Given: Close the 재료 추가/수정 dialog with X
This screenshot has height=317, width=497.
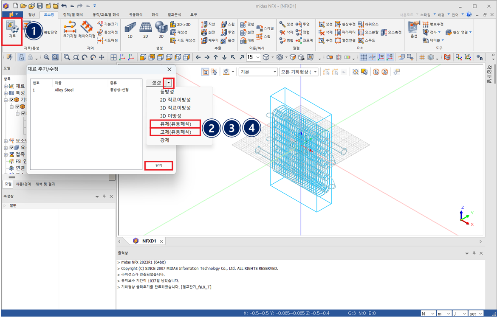Looking at the screenshot, I should (x=169, y=69).
